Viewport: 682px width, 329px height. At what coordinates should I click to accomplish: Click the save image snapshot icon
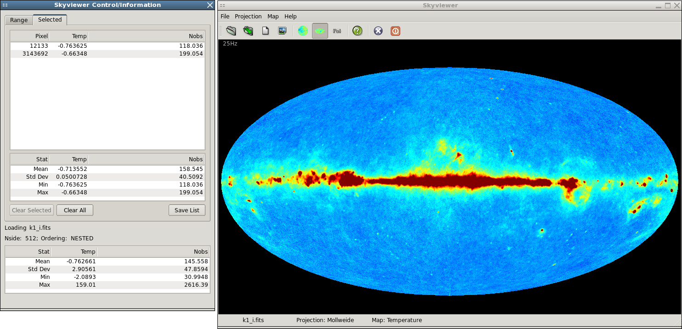[282, 31]
